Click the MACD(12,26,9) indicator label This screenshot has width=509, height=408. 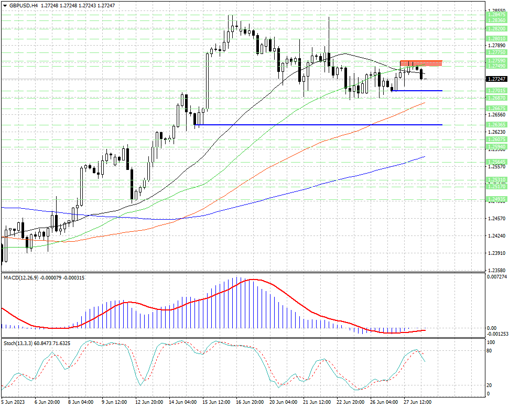pyautogui.click(x=20, y=277)
